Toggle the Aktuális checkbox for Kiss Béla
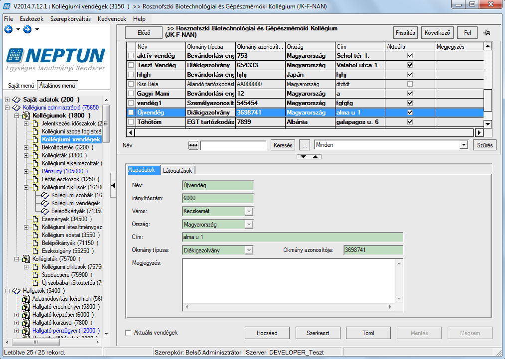Viewport: 505px width, 359px height. click(x=410, y=84)
